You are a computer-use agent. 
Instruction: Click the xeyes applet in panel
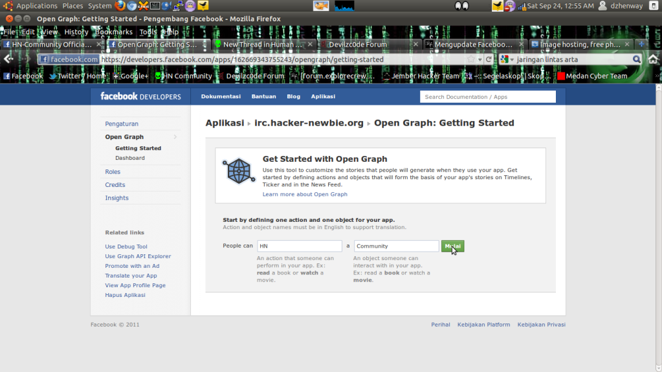click(x=461, y=5)
